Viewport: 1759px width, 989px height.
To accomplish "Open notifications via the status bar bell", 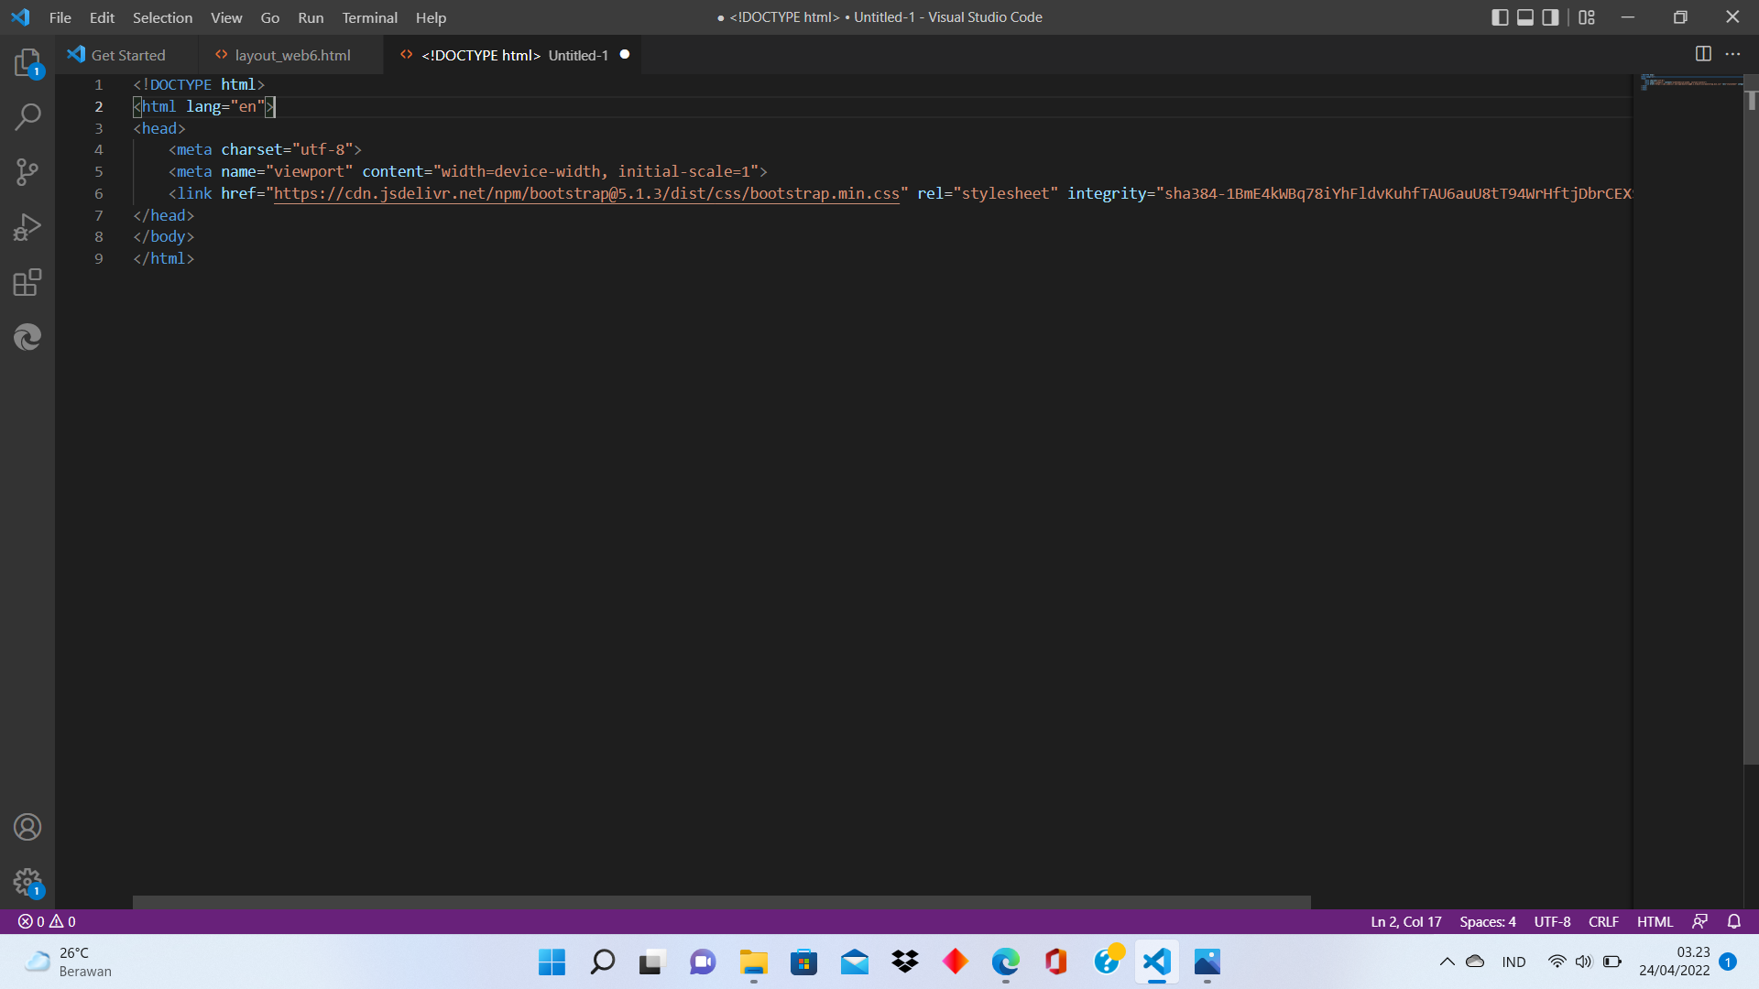I will [x=1734, y=921].
